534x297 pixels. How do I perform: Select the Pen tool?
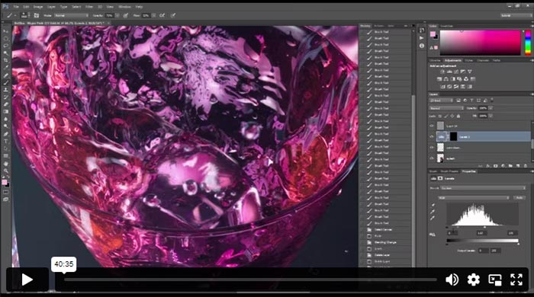pyautogui.click(x=6, y=134)
